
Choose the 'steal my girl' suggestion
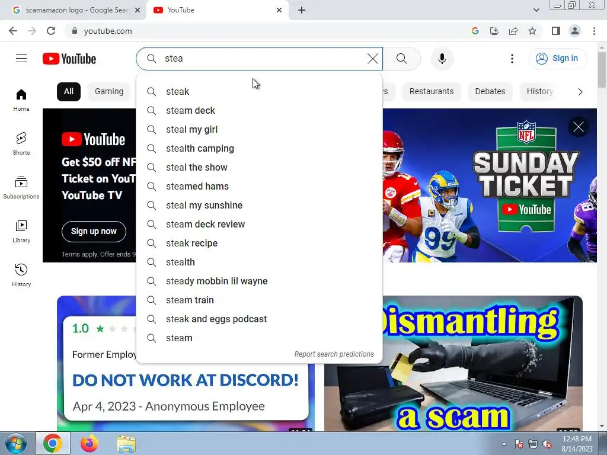pos(260,129)
